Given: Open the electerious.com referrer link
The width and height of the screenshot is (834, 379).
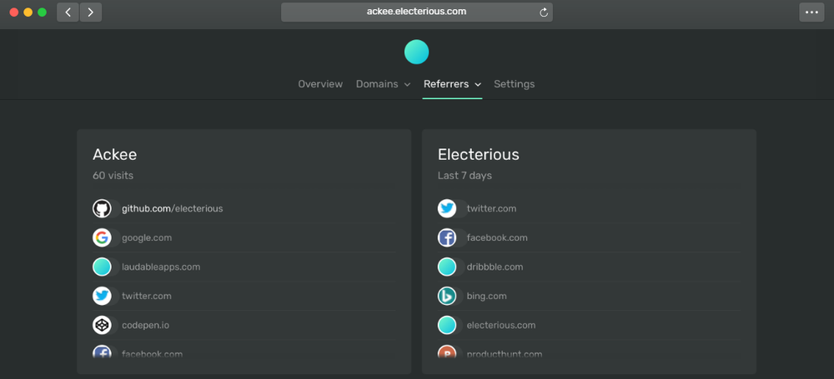Looking at the screenshot, I should pyautogui.click(x=500, y=325).
